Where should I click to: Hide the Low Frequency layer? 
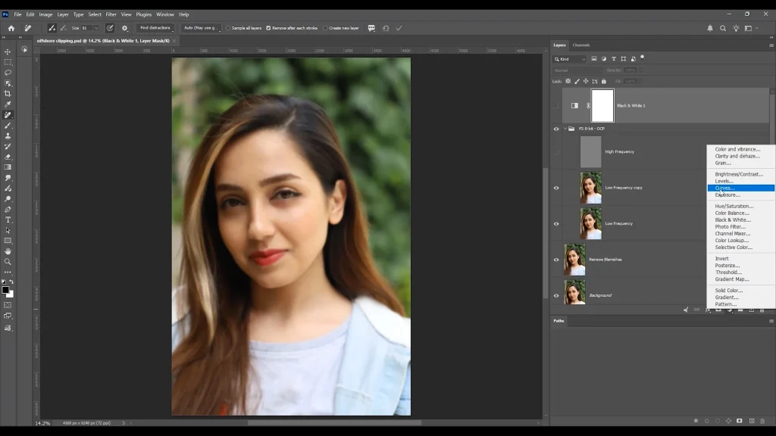click(556, 223)
